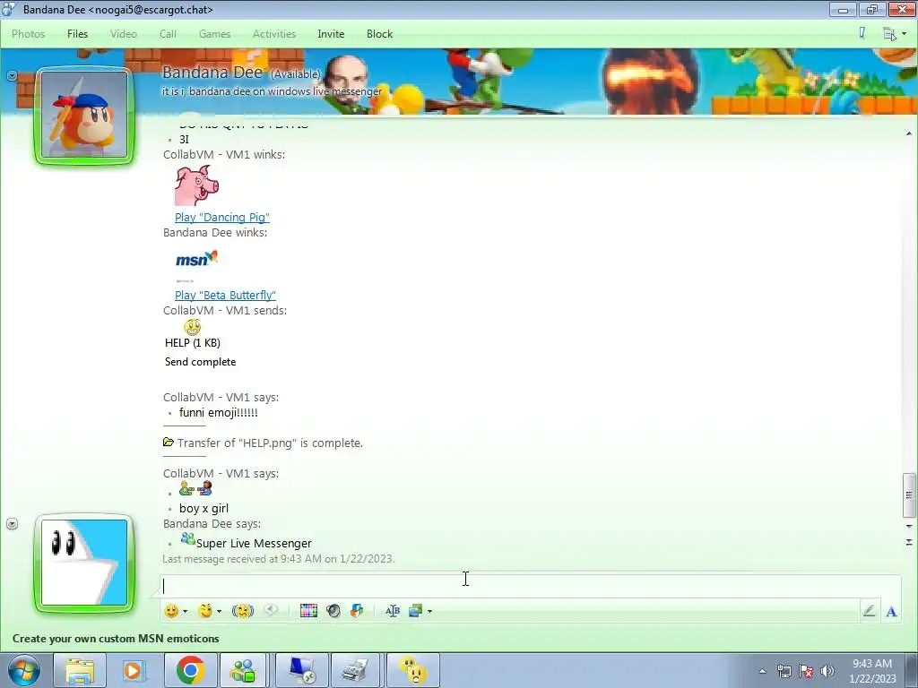Viewport: 918px width, 688px height.
Task: Click the chat scrollbar thumb
Action: tap(909, 494)
